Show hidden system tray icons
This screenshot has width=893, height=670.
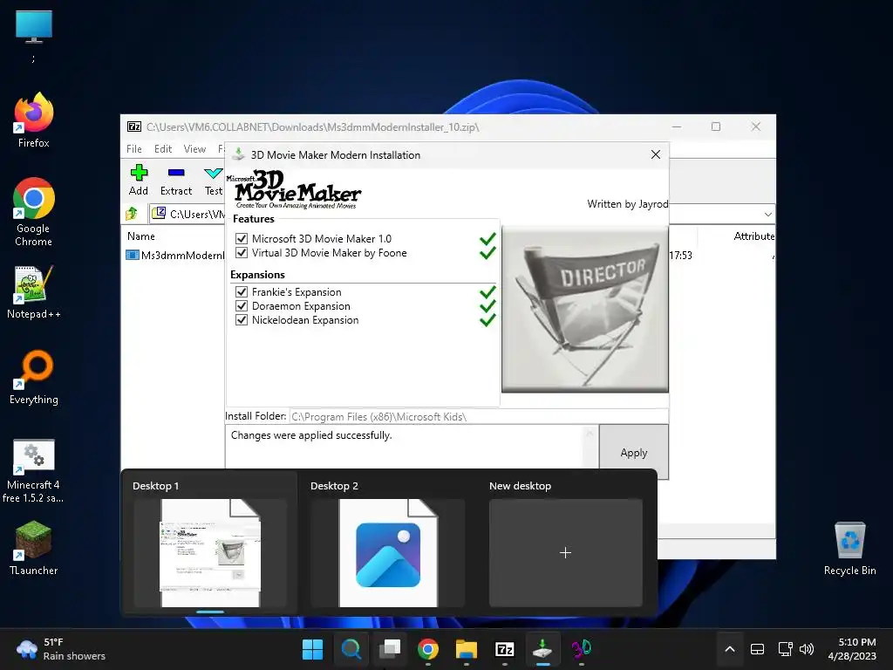click(730, 649)
